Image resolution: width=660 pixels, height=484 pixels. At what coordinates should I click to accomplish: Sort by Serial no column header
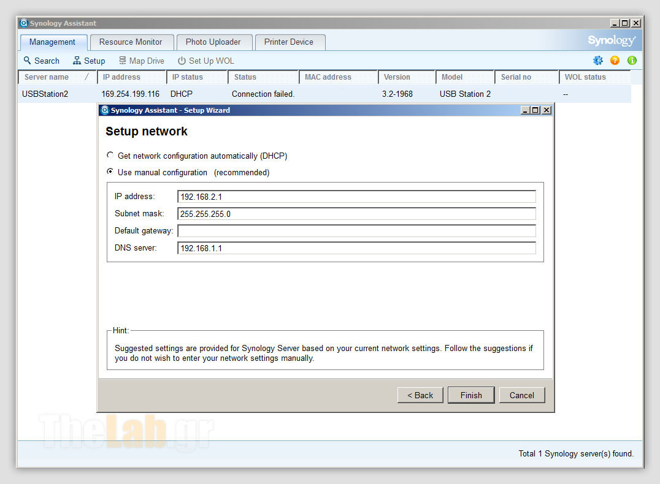pos(526,77)
